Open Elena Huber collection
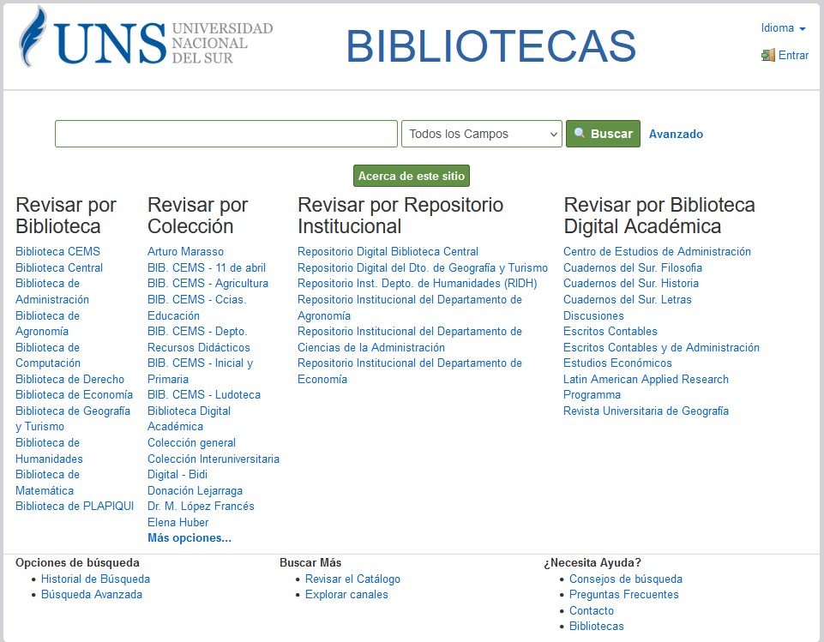The width and height of the screenshot is (824, 642). [178, 523]
